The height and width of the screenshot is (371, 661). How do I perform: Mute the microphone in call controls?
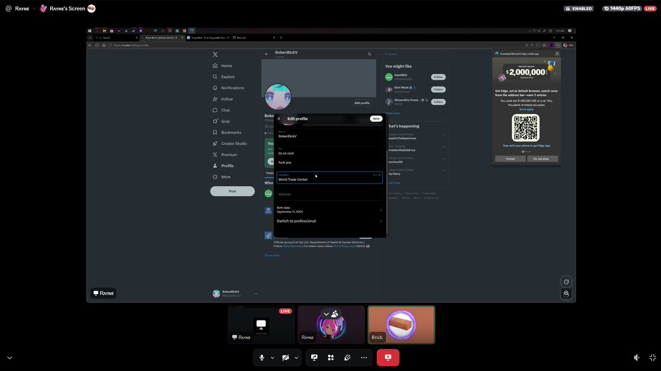pos(262,357)
